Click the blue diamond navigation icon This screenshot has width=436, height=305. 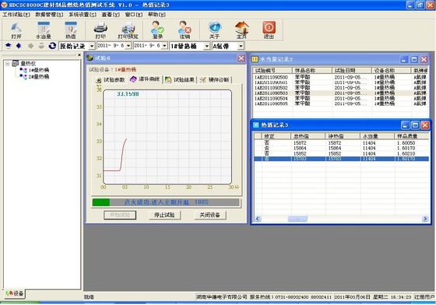[19, 46]
